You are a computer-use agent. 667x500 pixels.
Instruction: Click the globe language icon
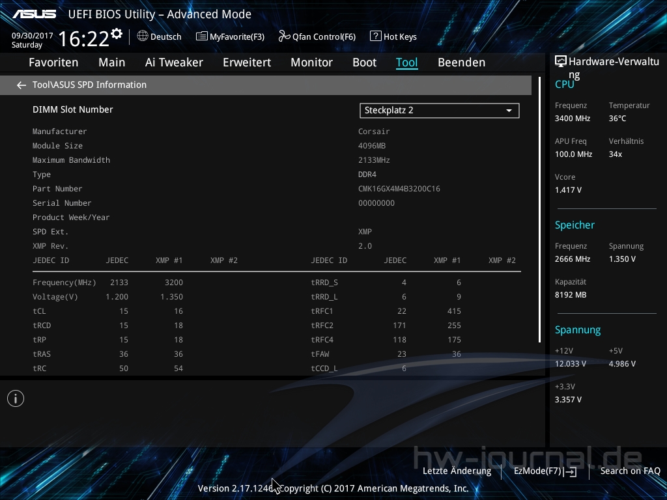tap(143, 36)
